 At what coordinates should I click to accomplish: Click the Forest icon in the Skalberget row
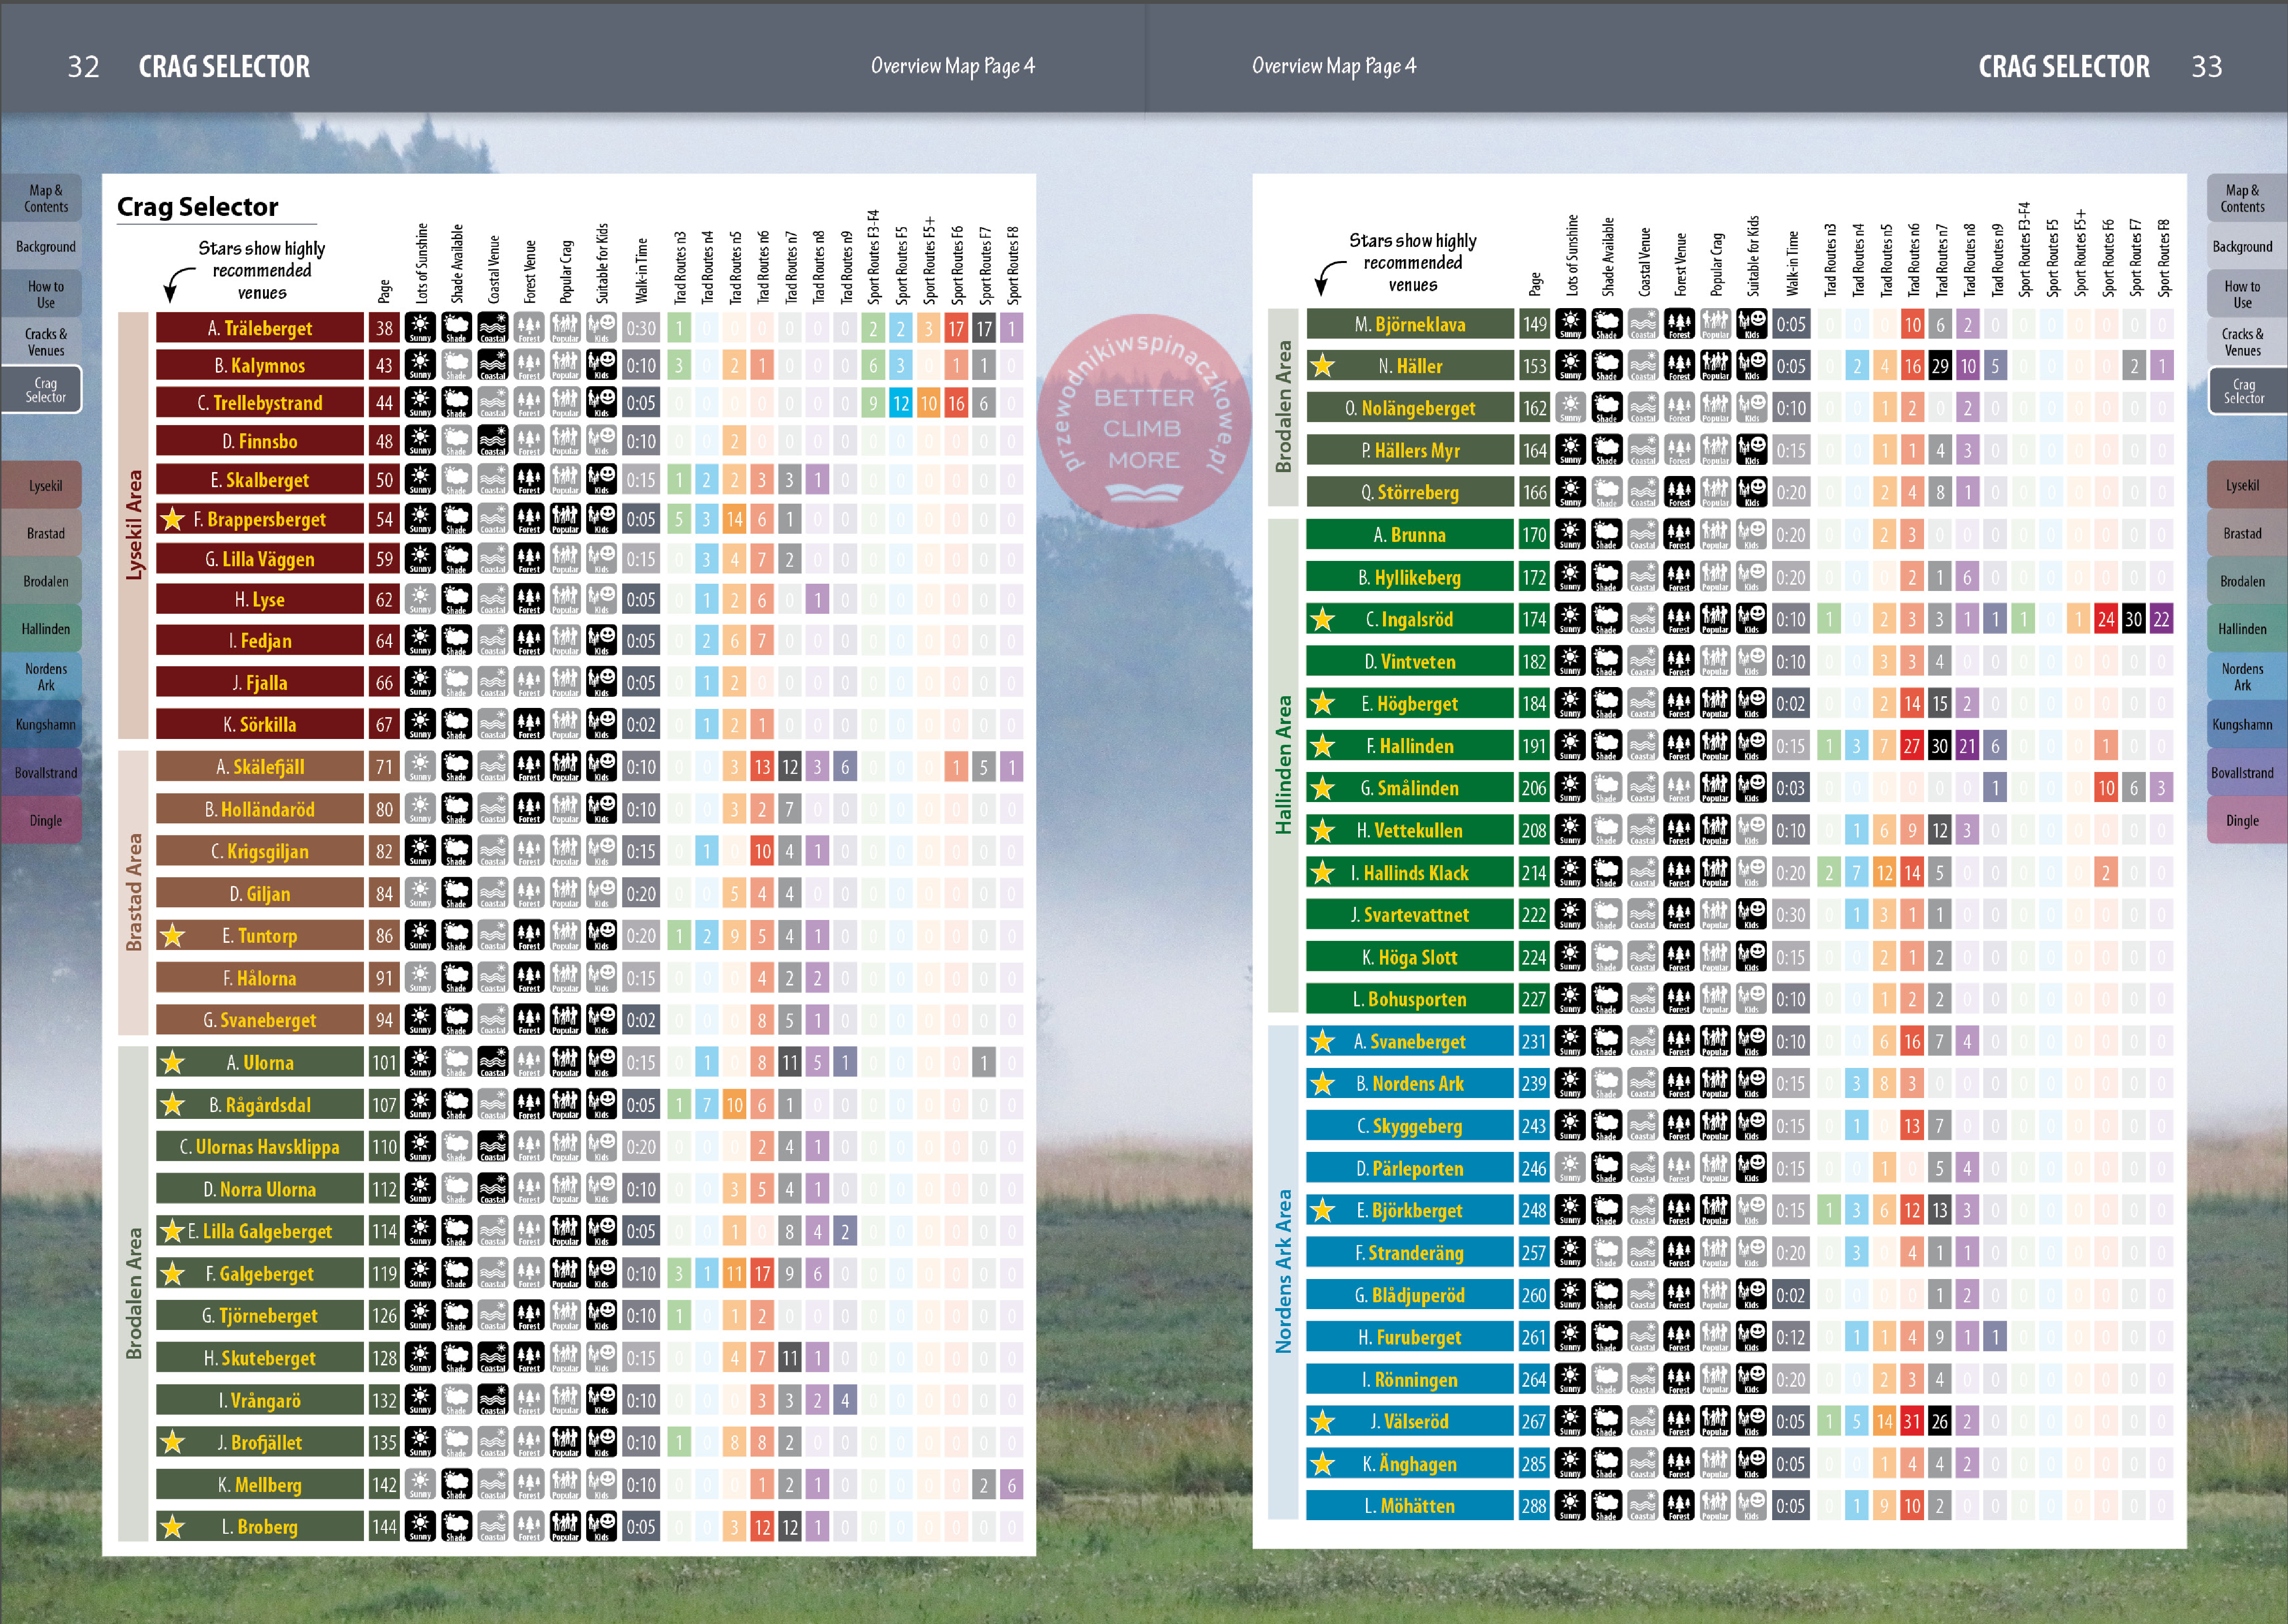[529, 480]
